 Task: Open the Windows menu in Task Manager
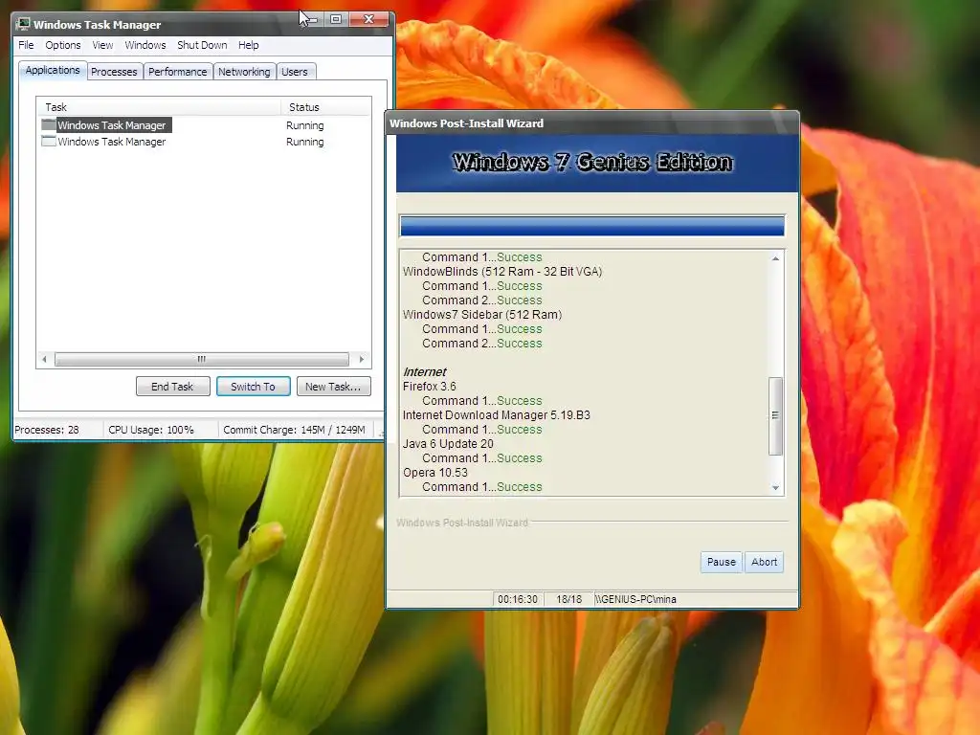[145, 45]
